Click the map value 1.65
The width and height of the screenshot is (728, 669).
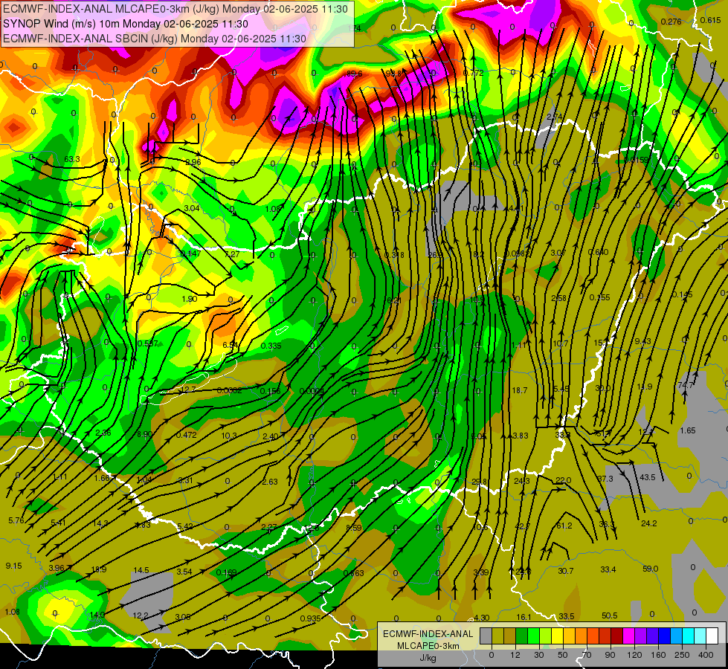[688, 430]
